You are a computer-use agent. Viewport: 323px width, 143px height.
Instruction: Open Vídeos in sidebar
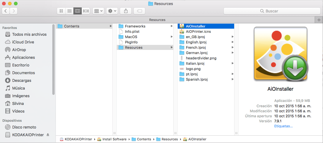point(18,111)
